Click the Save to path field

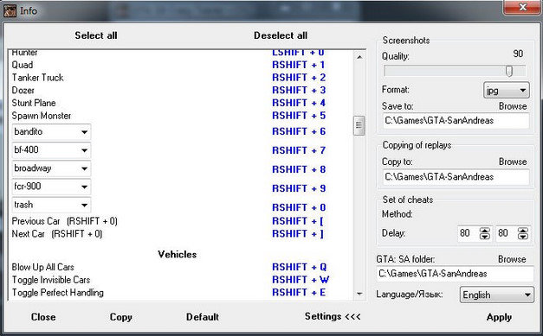pyautogui.click(x=456, y=121)
